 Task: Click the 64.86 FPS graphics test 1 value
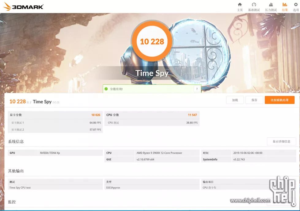(95, 123)
